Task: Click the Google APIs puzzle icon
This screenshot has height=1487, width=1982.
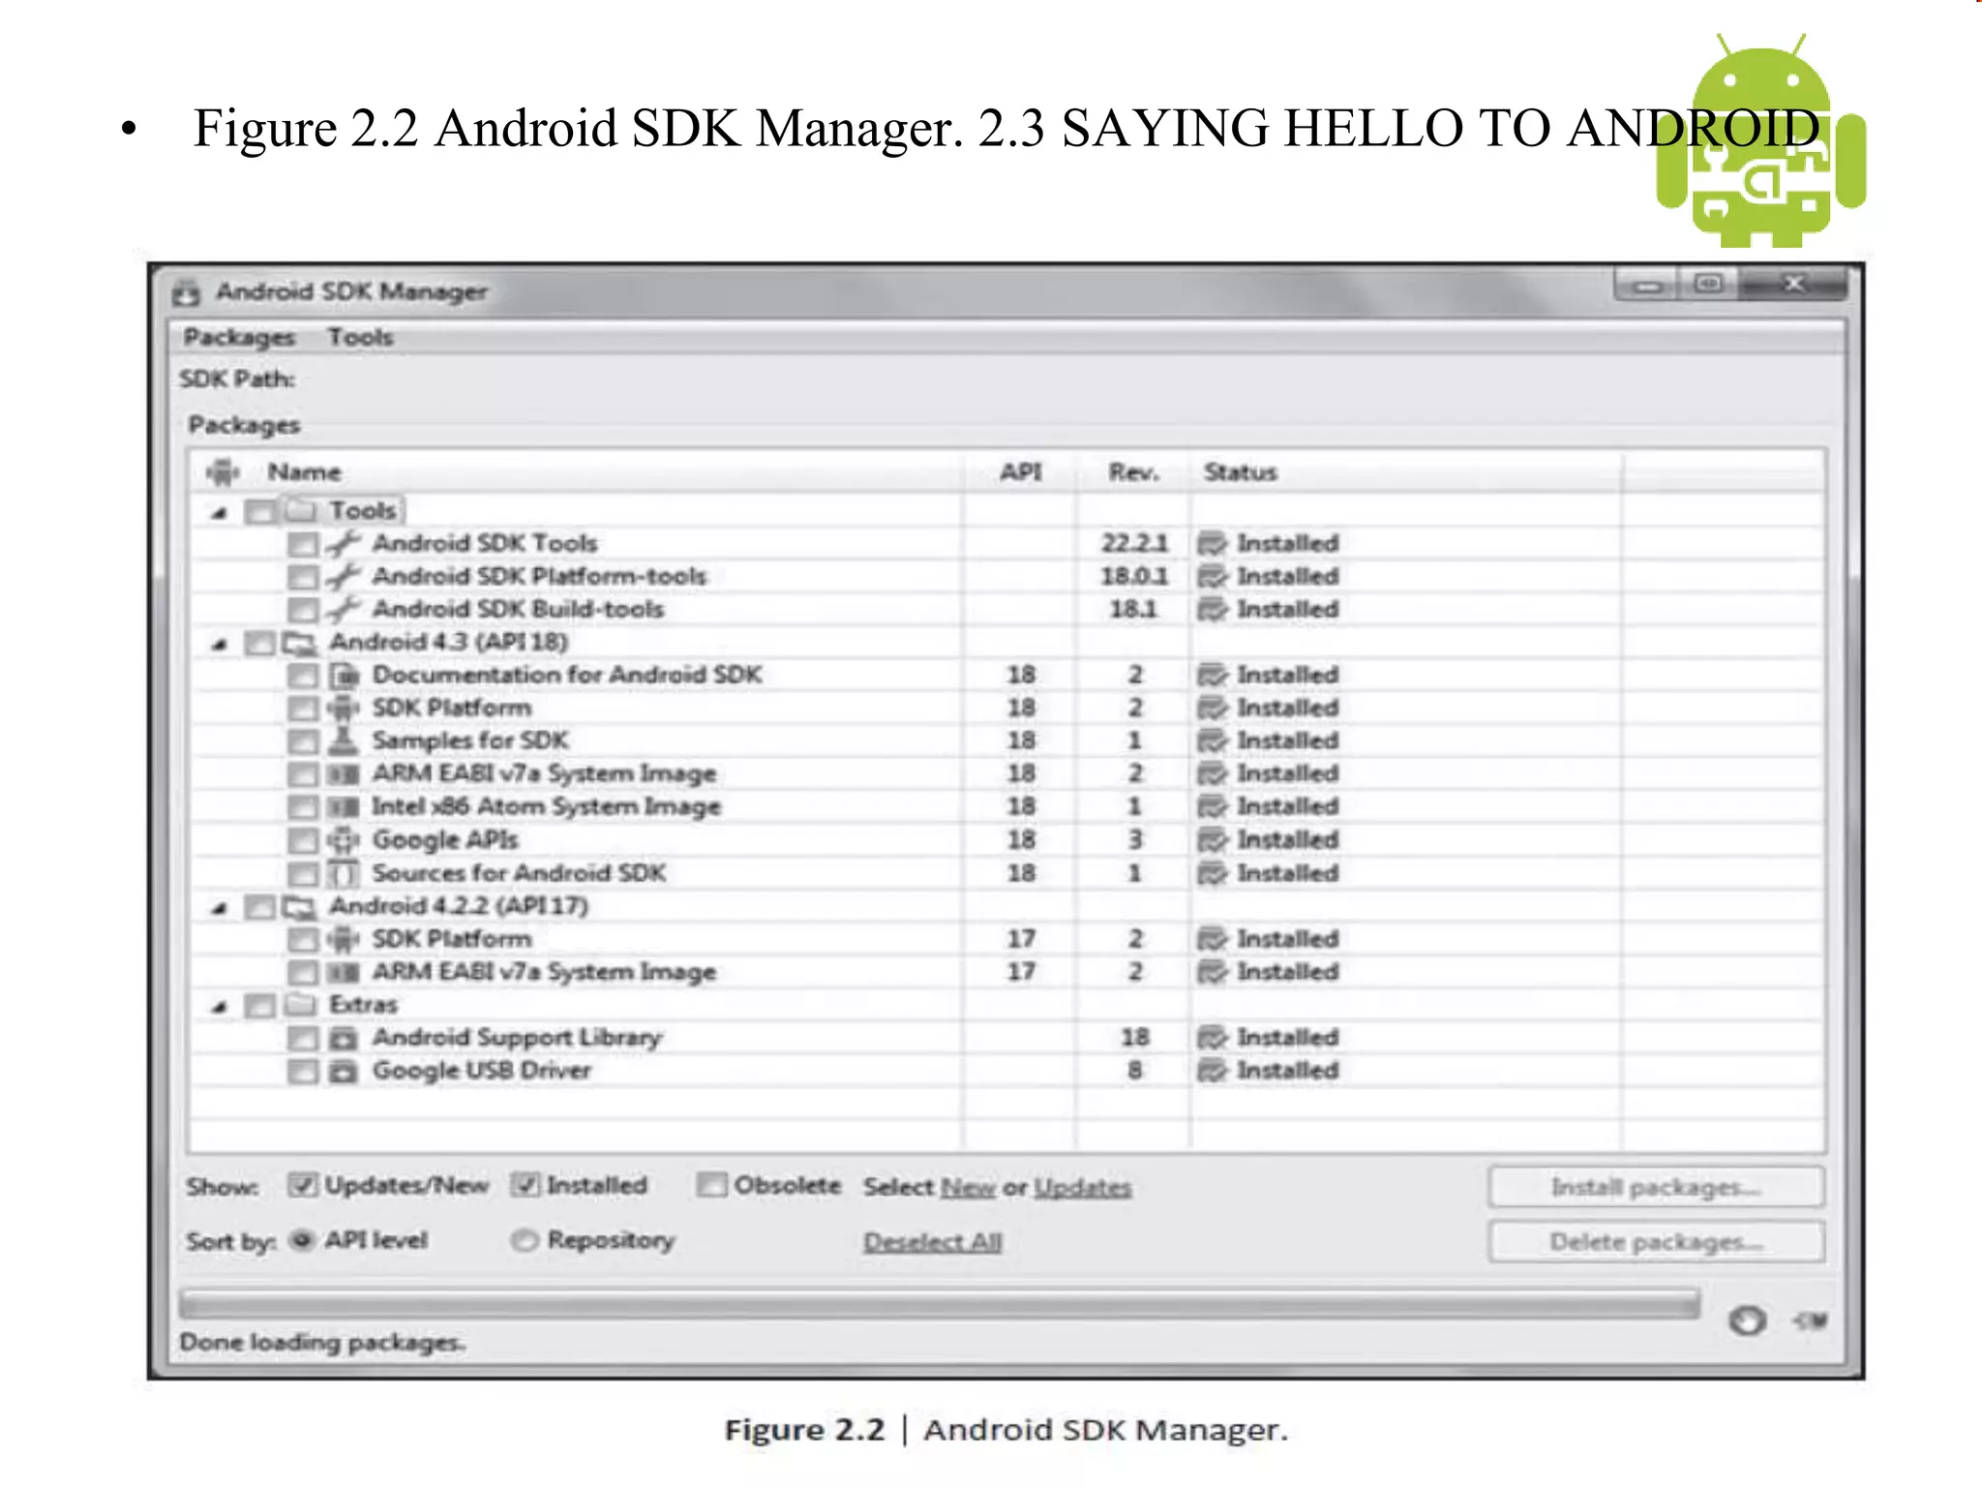Action: tap(344, 839)
